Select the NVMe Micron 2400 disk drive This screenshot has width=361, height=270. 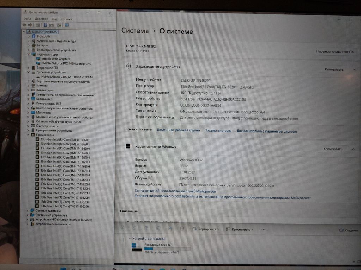[64, 77]
